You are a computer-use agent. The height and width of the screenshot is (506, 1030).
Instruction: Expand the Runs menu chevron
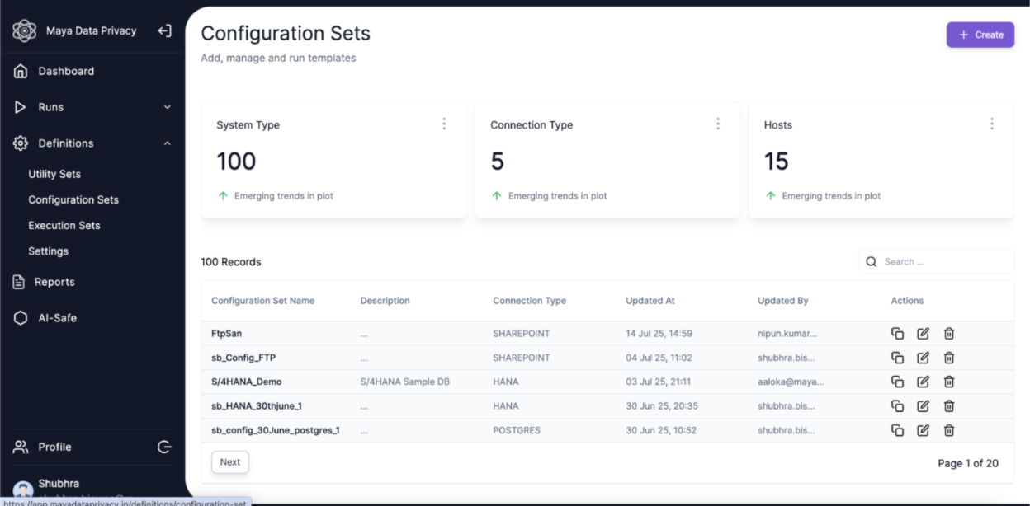click(167, 107)
